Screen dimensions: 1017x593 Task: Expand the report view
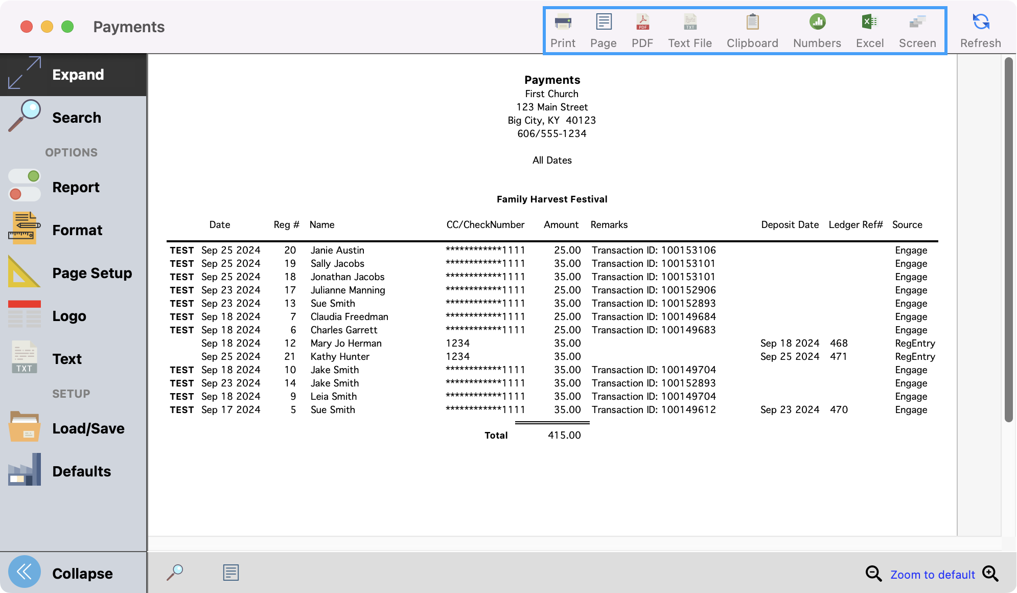click(73, 74)
